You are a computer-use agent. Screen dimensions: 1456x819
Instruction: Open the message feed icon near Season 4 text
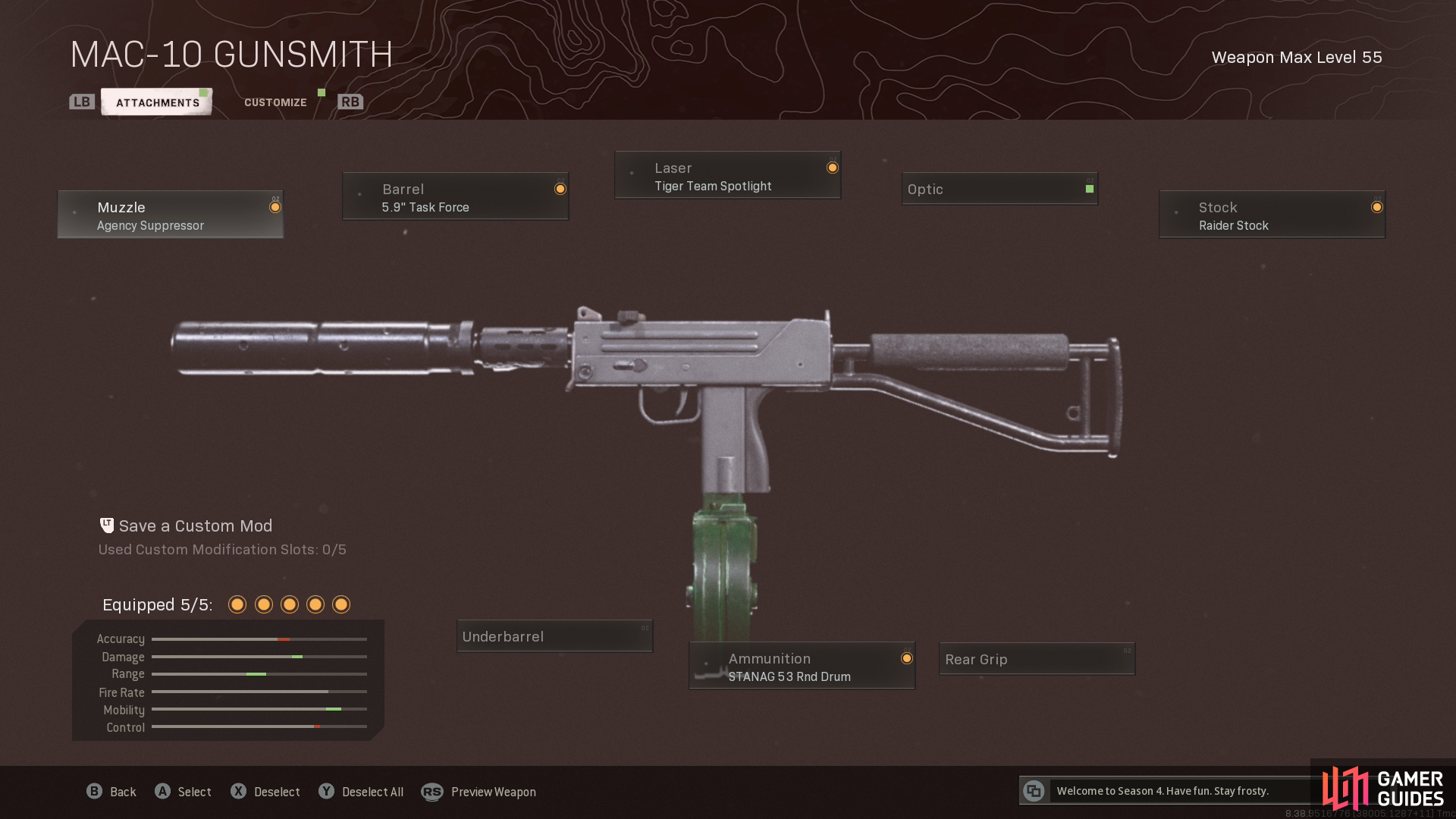coord(1034,791)
